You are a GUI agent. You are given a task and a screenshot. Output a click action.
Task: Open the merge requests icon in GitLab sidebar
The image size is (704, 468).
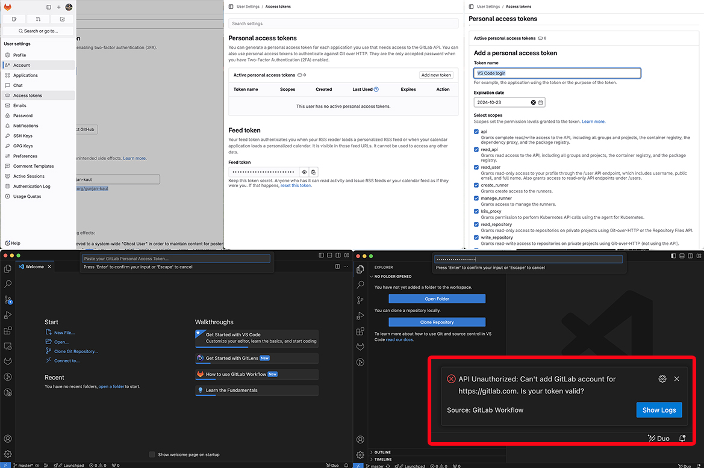pyautogui.click(x=38, y=19)
